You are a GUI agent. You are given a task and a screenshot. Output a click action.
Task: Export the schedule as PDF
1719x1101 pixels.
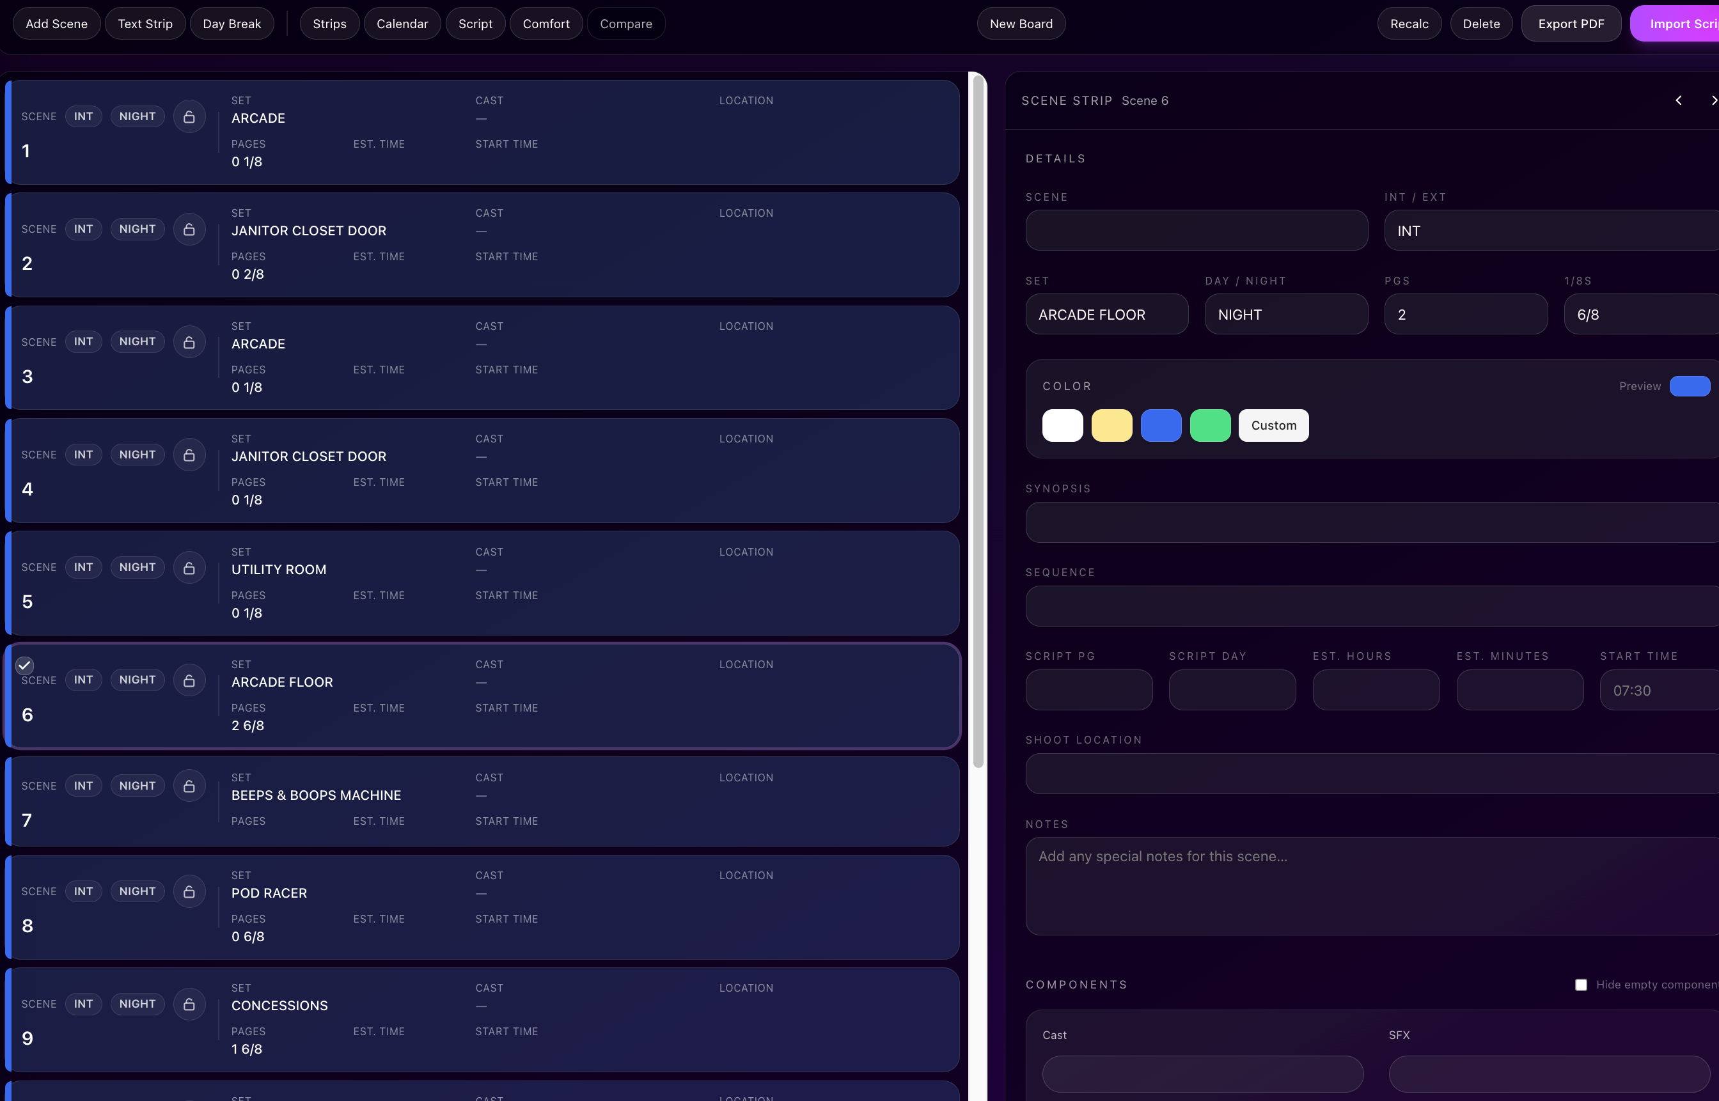click(1569, 23)
